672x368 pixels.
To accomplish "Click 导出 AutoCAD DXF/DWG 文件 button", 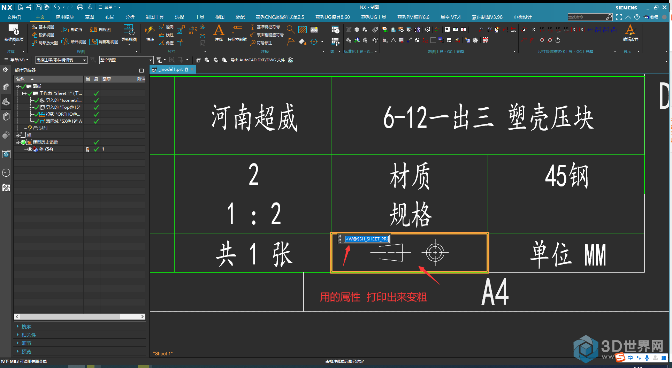I will [x=258, y=60].
